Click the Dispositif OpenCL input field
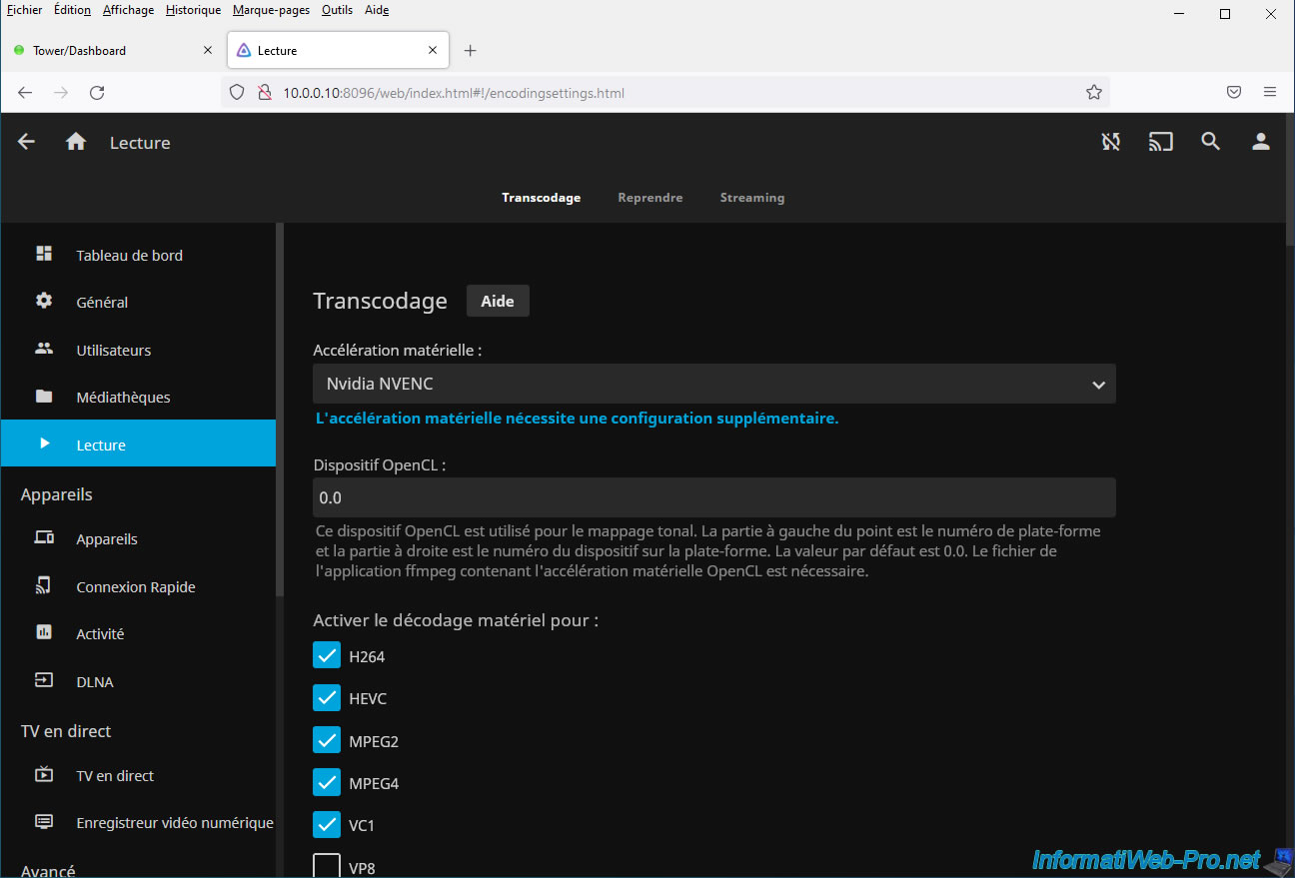The width and height of the screenshot is (1295, 878). pos(713,497)
